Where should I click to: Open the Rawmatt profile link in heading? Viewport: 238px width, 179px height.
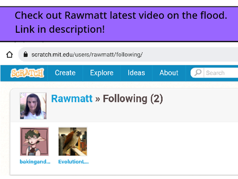pos(72,98)
